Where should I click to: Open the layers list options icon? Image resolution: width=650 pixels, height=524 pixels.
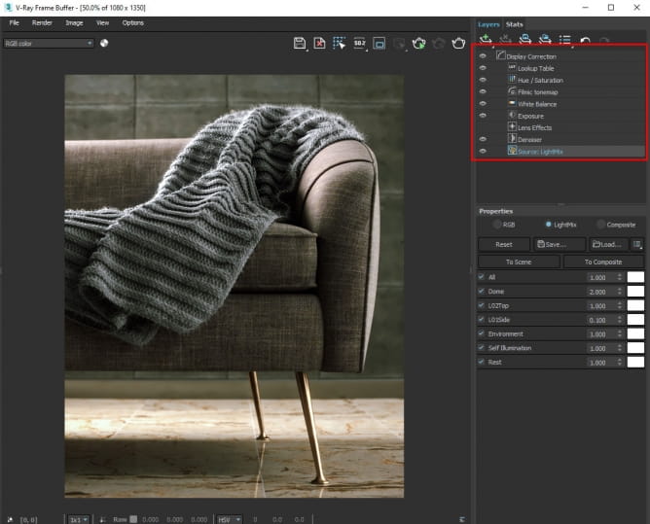564,41
